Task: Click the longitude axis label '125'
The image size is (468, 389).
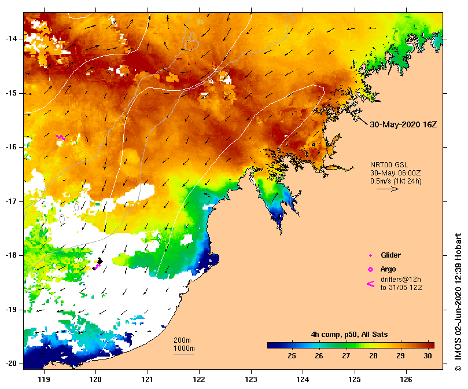Action: point(355,380)
